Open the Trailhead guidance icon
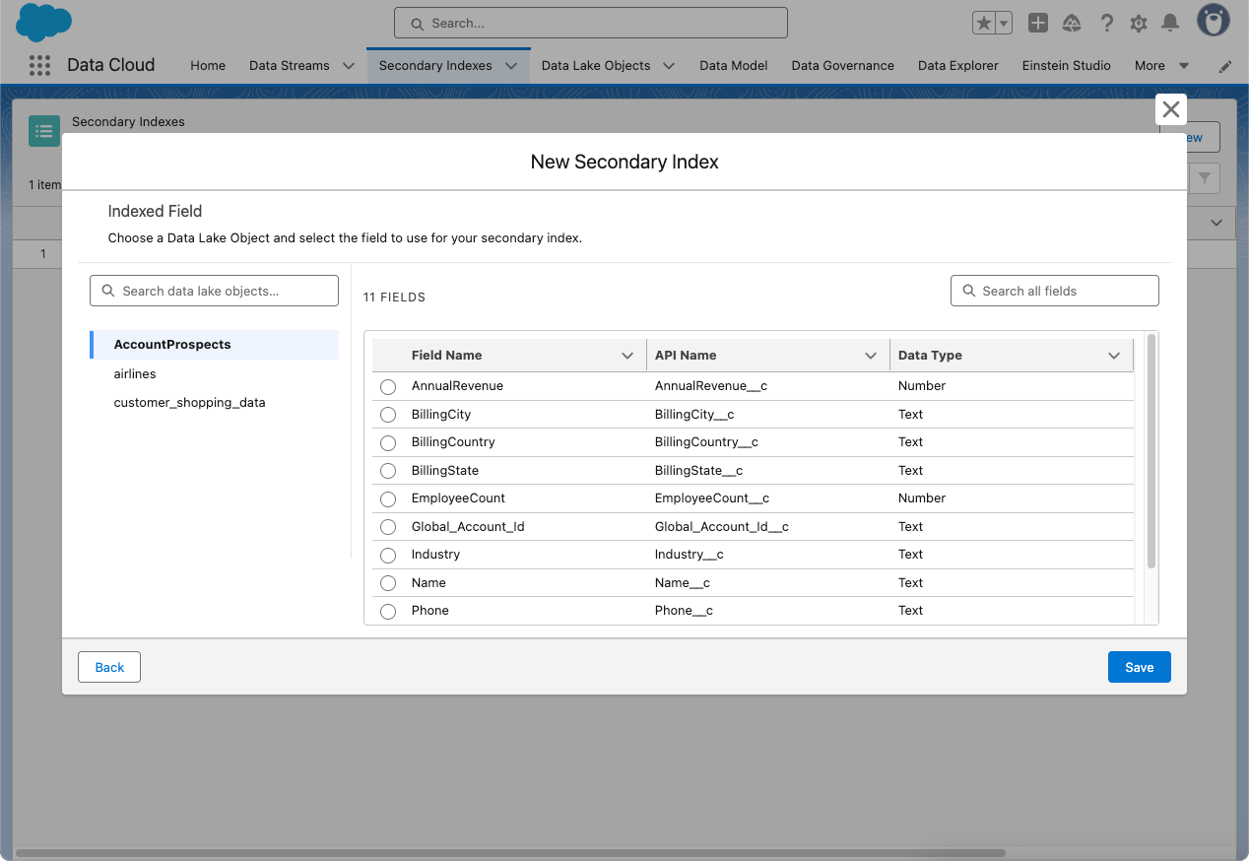This screenshot has height=861, width=1249. click(x=1072, y=23)
